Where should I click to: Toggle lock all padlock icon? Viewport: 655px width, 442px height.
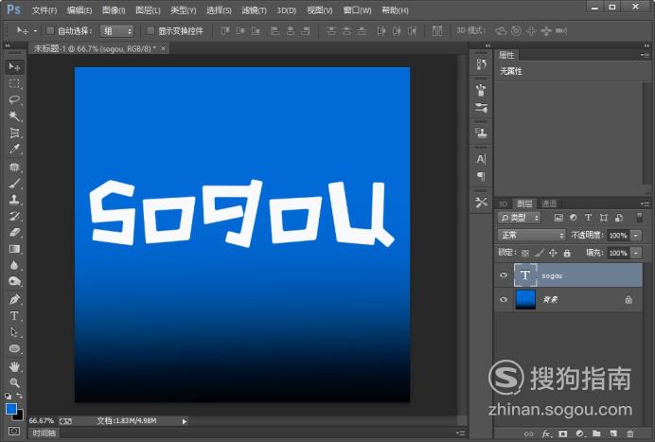pyautogui.click(x=567, y=253)
